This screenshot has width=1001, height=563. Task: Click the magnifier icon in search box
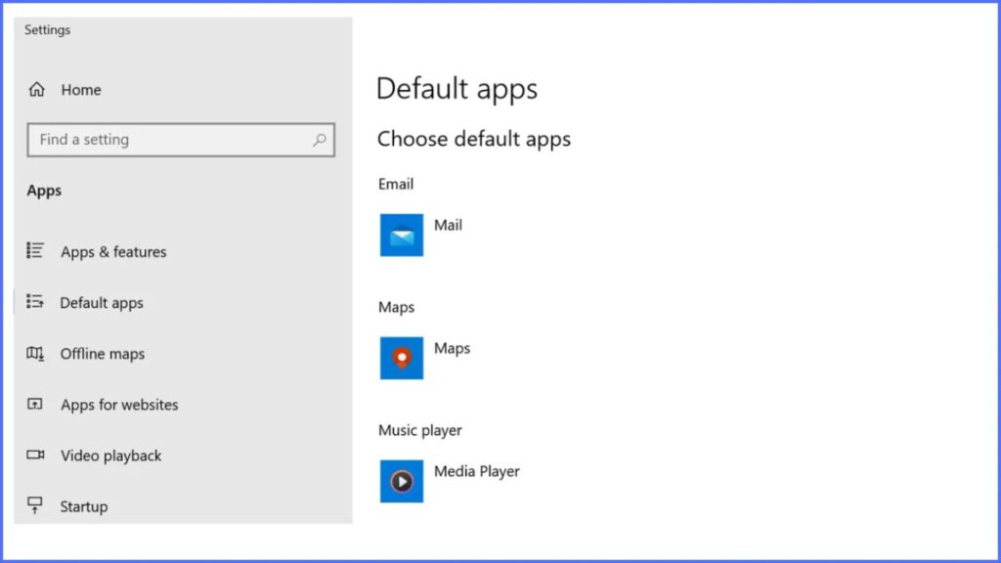320,140
